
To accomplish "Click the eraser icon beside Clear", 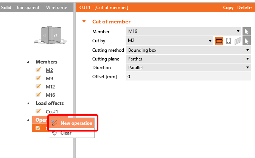I will click(54, 133).
